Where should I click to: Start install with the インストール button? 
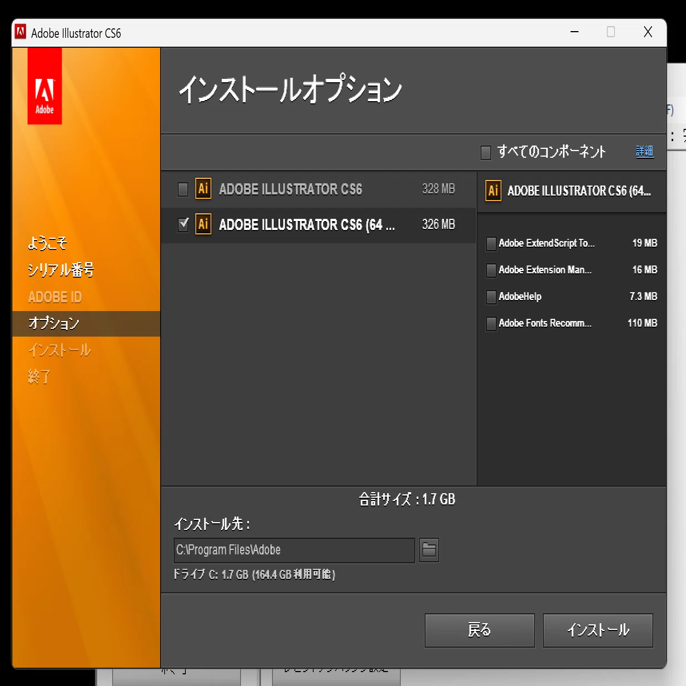tap(598, 630)
